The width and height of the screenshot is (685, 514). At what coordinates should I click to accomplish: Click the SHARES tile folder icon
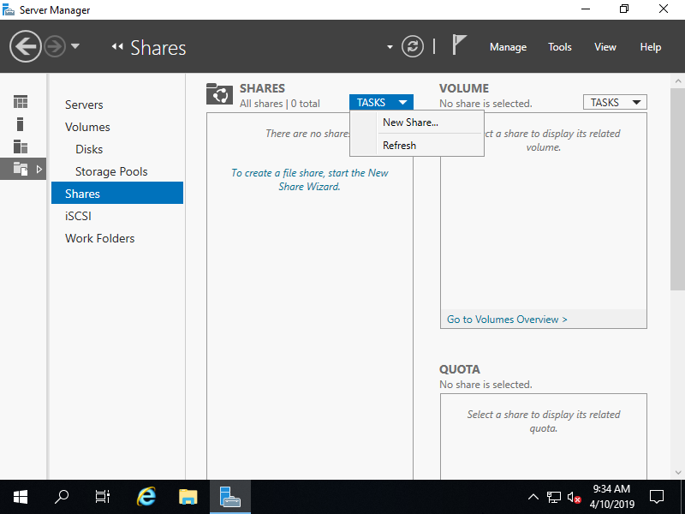(x=219, y=93)
